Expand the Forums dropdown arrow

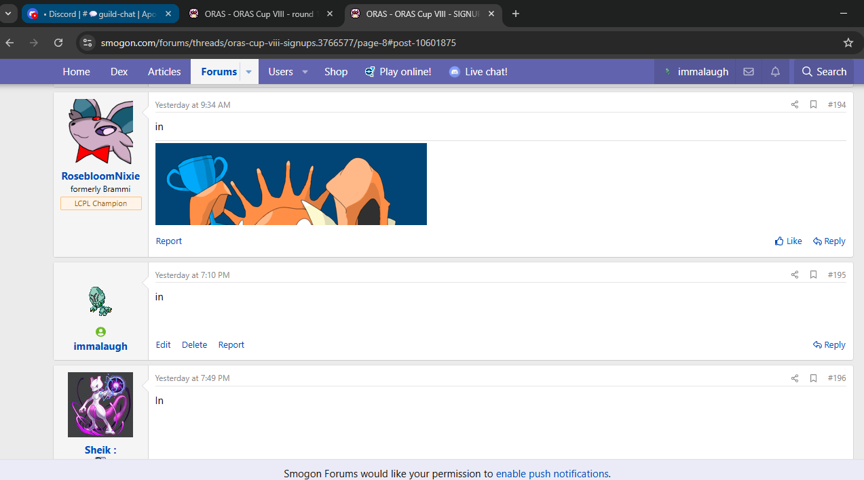(248, 71)
